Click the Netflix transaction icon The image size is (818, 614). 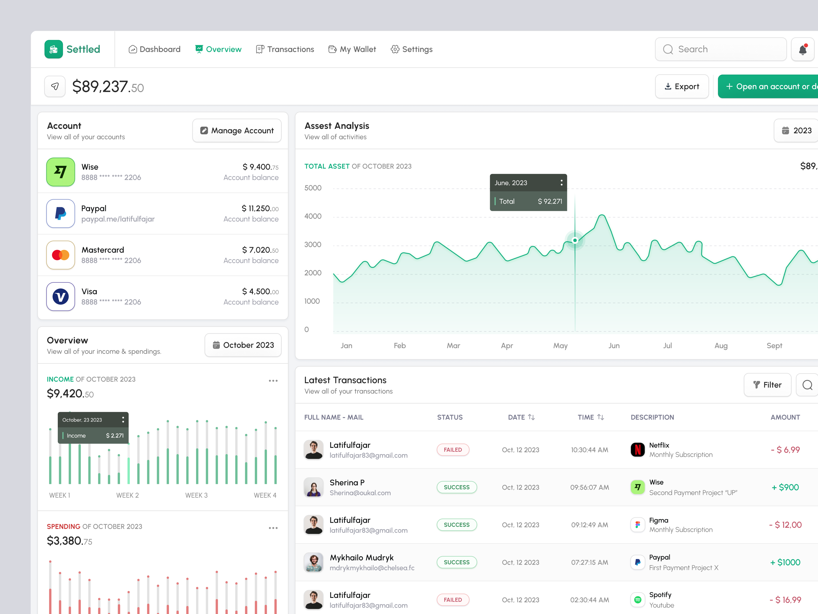pyautogui.click(x=638, y=450)
